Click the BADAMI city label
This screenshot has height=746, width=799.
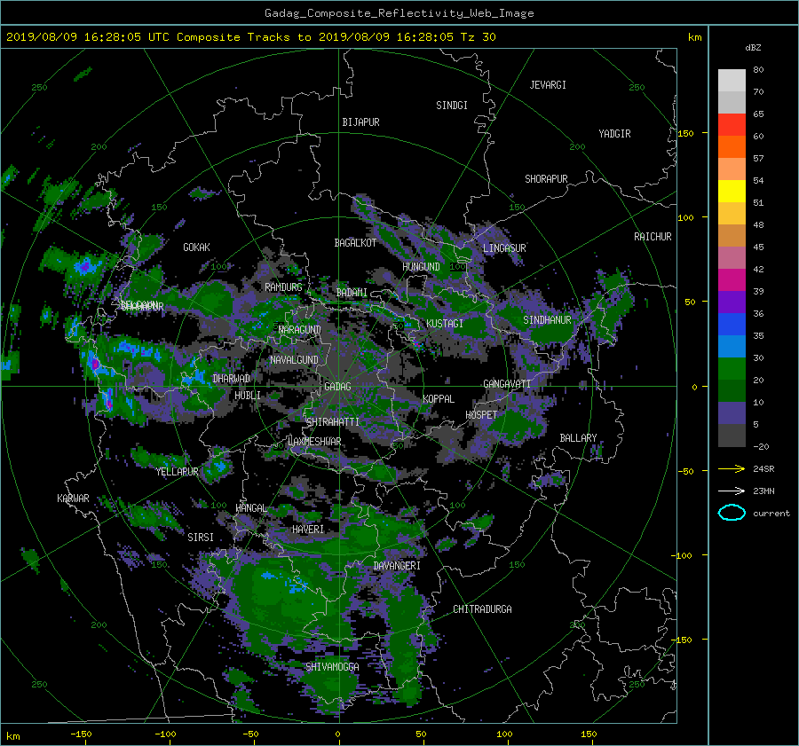(x=352, y=293)
